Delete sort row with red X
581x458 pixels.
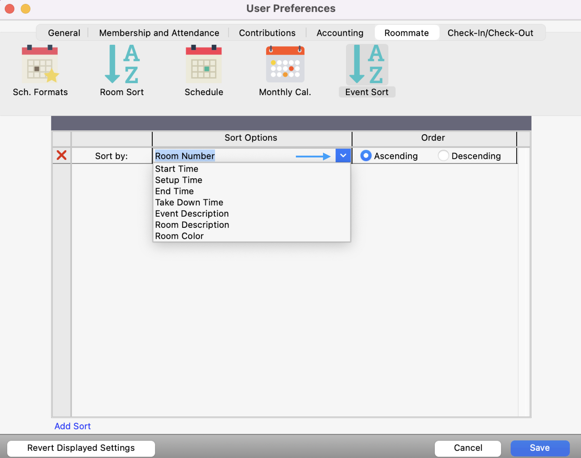tap(61, 155)
